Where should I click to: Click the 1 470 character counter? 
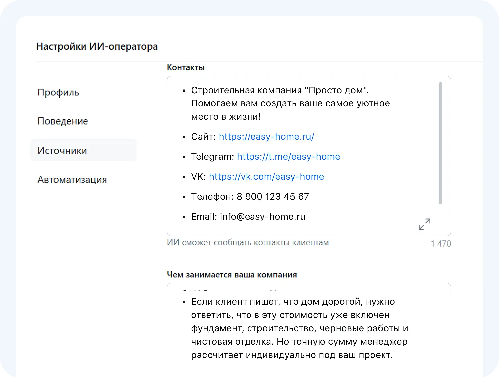click(441, 244)
